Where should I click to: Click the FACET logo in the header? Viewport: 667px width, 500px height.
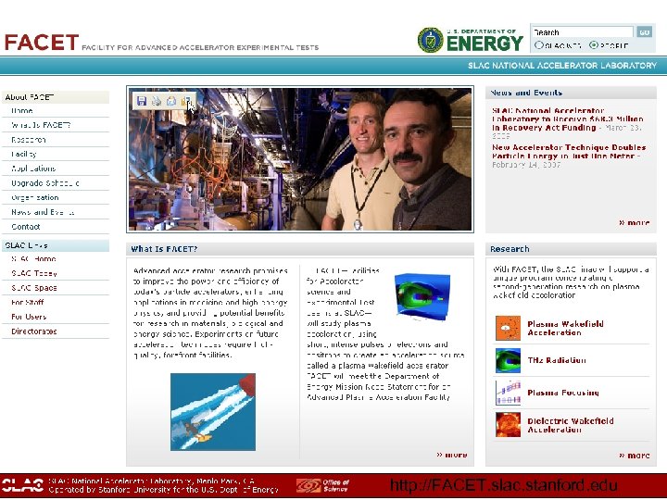coord(42,43)
